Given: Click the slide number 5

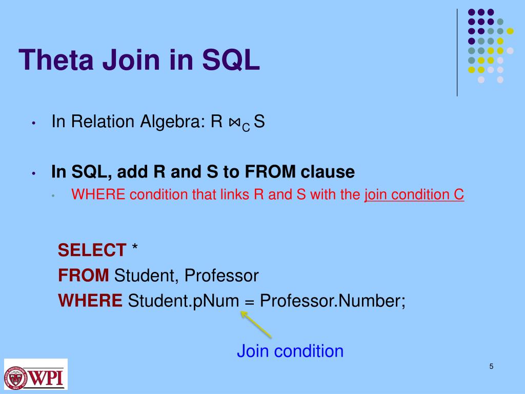Looking at the screenshot, I should point(491,366).
